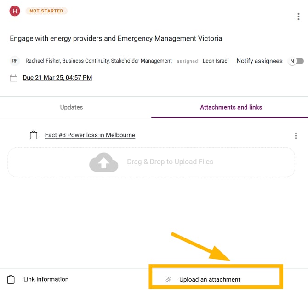The height and width of the screenshot is (290, 308).
Task: Click the cloud upload icon
Action: point(103,162)
